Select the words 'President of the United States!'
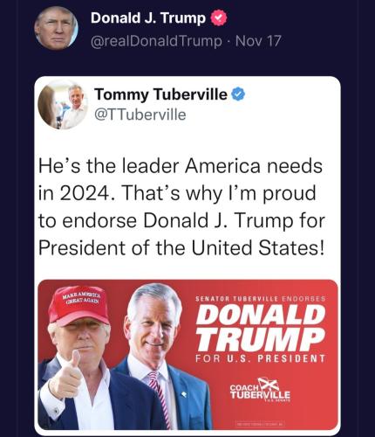 coord(181,247)
